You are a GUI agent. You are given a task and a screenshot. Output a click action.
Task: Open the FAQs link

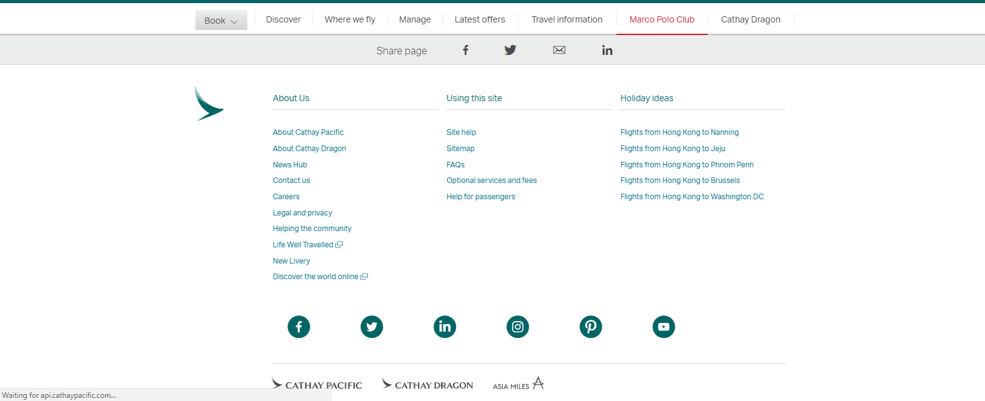click(455, 165)
